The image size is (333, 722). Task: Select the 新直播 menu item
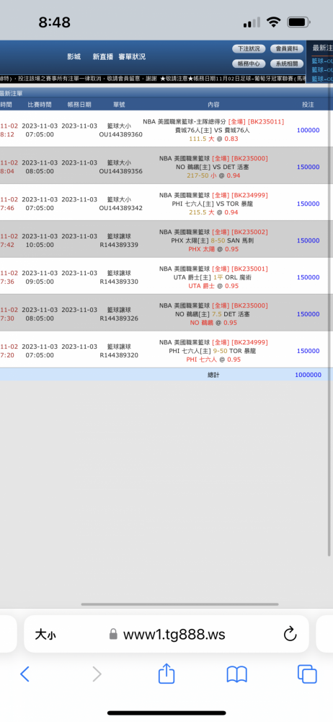pyautogui.click(x=102, y=56)
